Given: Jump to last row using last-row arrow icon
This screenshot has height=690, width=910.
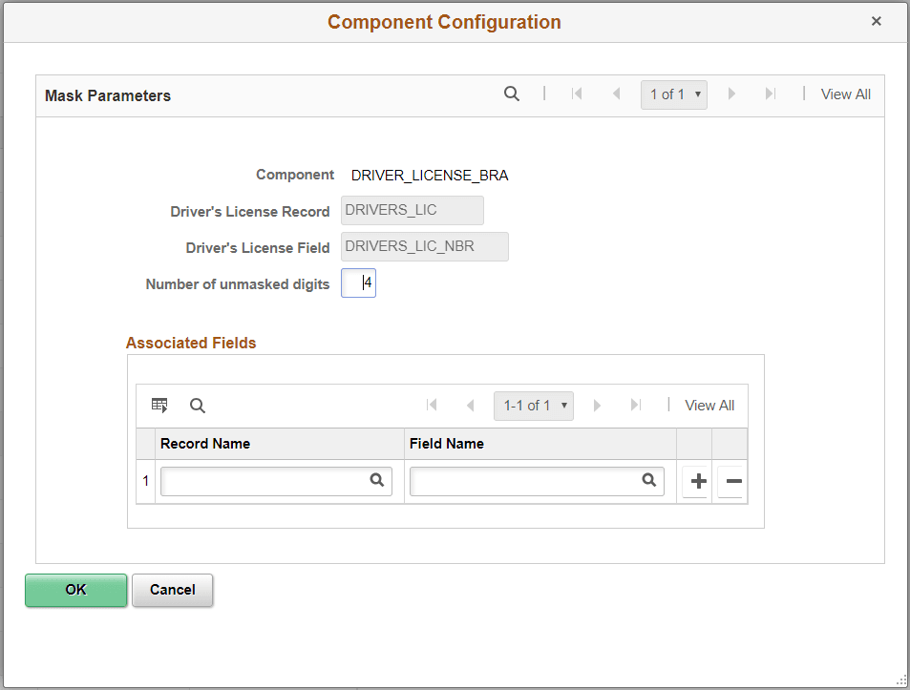Looking at the screenshot, I should tap(771, 94).
